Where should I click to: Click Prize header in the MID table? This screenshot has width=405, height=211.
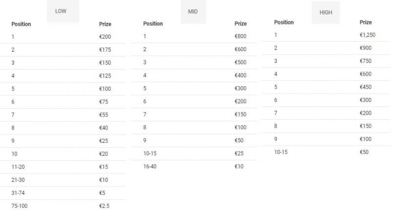(x=241, y=23)
